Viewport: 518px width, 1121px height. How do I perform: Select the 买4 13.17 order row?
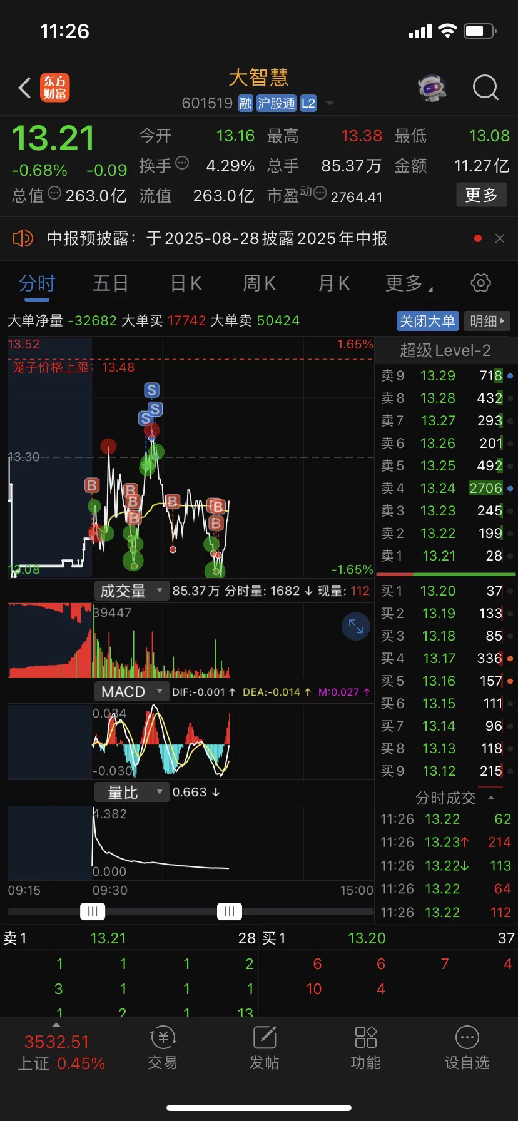point(447,658)
